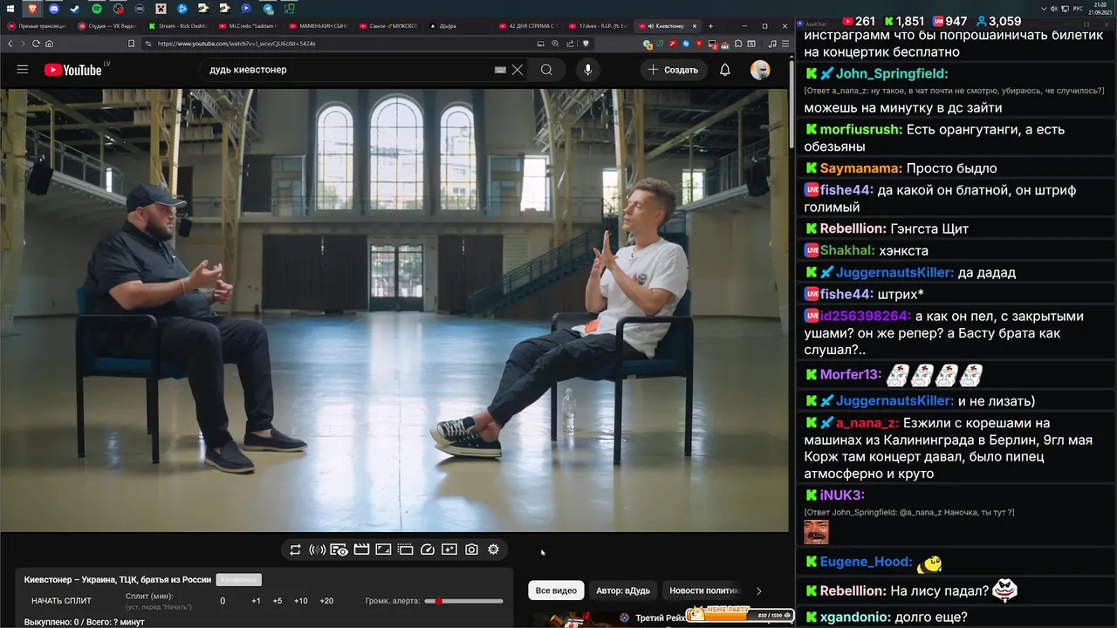Image resolution: width=1117 pixels, height=628 pixels.
Task: Focus the YouTube search input field
Action: [349, 70]
